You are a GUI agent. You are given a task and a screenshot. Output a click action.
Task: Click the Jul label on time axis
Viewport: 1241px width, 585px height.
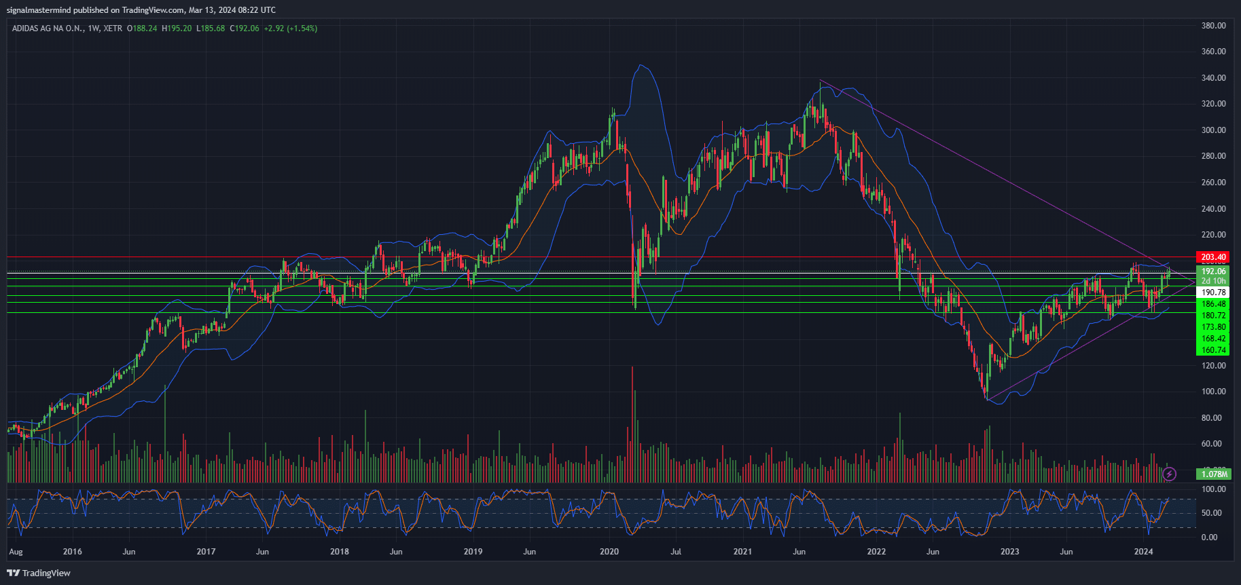(x=676, y=552)
